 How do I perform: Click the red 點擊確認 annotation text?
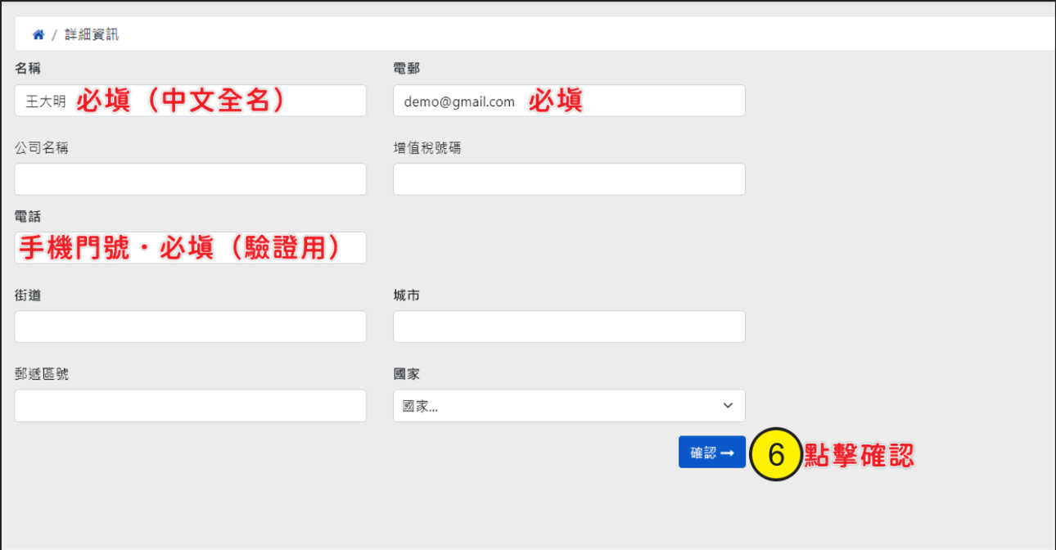coord(859,455)
